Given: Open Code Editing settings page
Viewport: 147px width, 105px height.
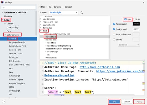Looking at the screenshot, I should coord(12,27).
